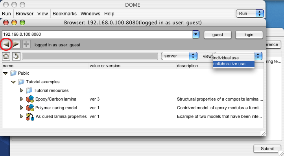Open the Browser menu

24,14
